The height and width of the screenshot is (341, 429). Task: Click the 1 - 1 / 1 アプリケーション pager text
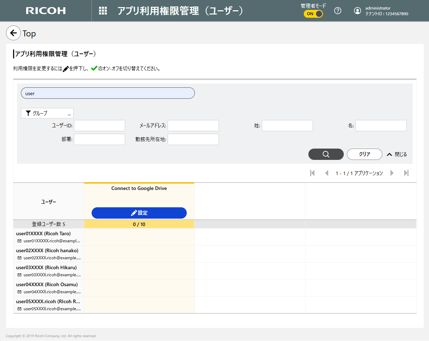(359, 173)
